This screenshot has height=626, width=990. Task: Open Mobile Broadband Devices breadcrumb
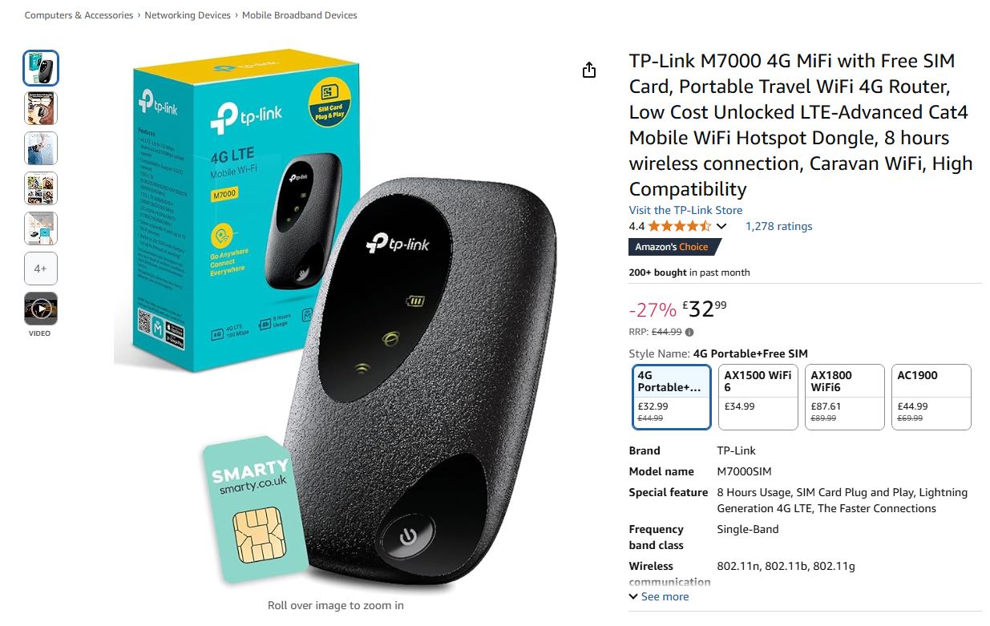click(300, 15)
